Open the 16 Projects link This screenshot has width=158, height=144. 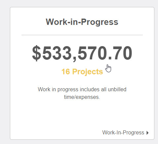pyautogui.click(x=82, y=72)
